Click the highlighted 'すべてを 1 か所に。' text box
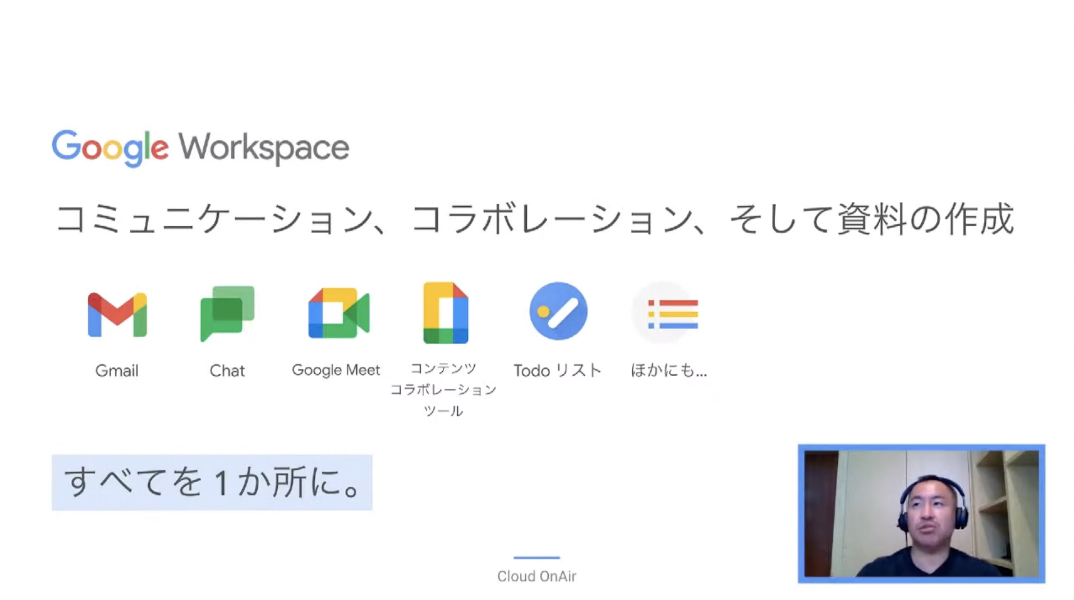Viewport: 1074px width, 600px height. [212, 483]
